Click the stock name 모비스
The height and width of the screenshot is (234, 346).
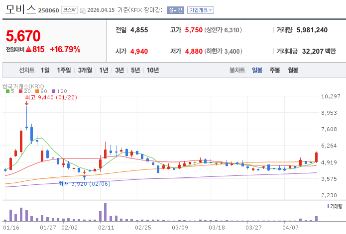point(20,9)
